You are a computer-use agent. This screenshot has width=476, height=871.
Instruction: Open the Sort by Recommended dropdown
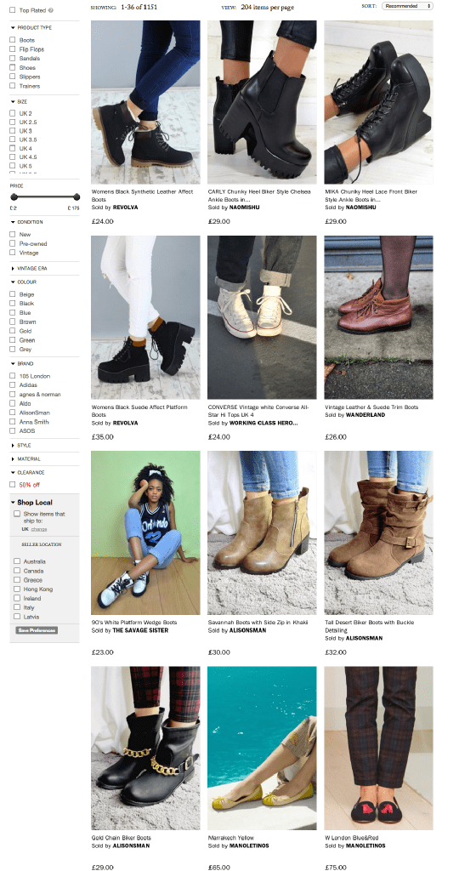coord(407,6)
